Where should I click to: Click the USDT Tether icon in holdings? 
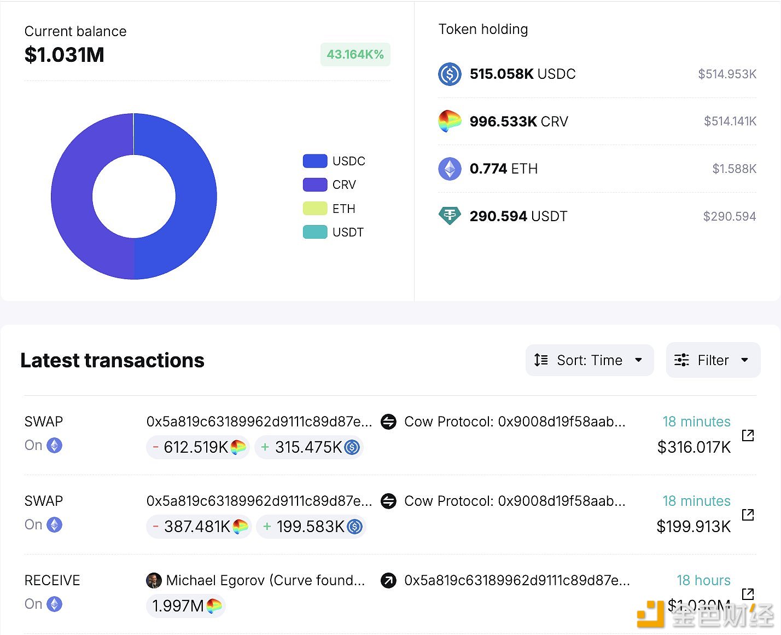click(450, 216)
